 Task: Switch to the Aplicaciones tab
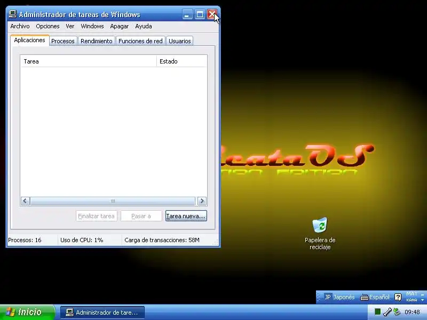[x=30, y=41]
